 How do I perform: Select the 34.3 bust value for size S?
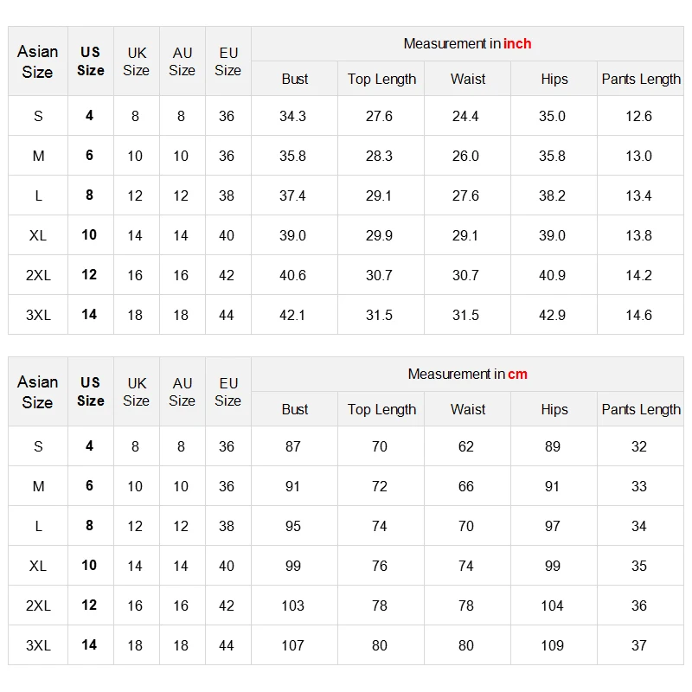(292, 116)
